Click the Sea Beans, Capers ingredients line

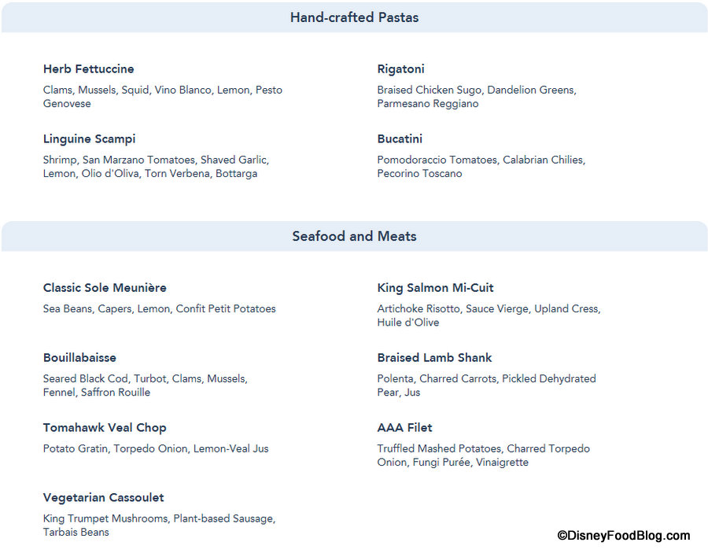pos(159,309)
